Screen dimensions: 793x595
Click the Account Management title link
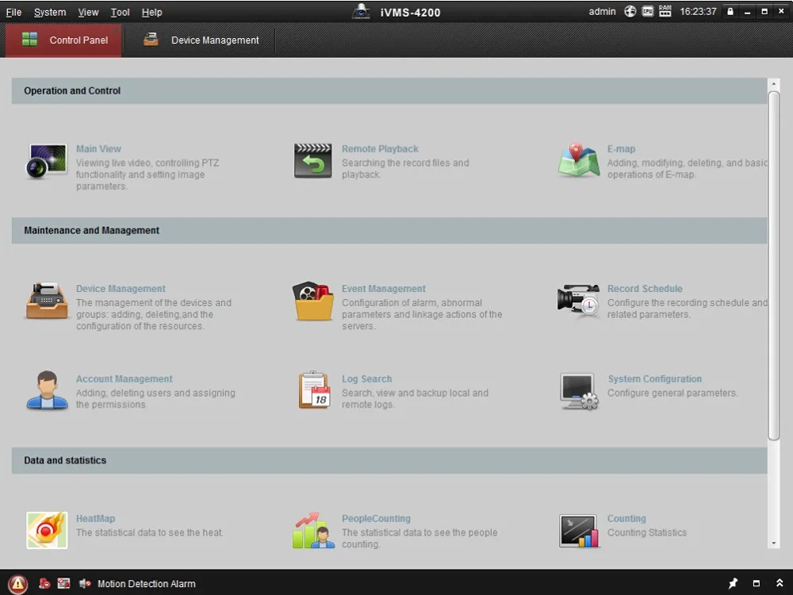point(124,379)
